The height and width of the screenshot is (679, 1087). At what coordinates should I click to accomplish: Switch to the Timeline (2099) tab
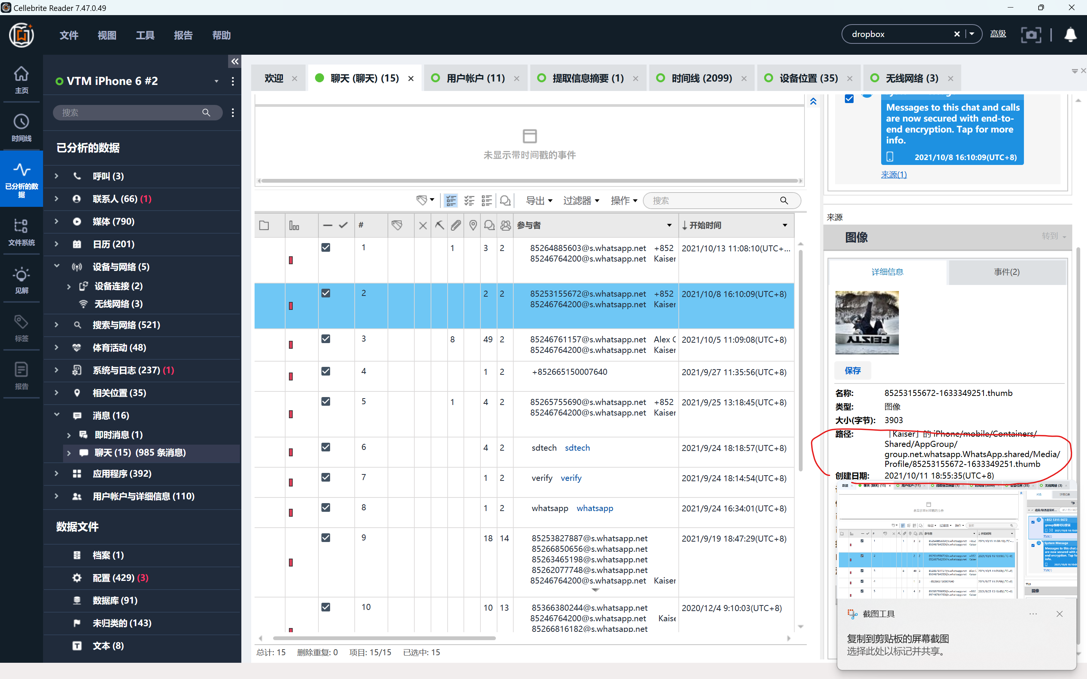pos(701,78)
